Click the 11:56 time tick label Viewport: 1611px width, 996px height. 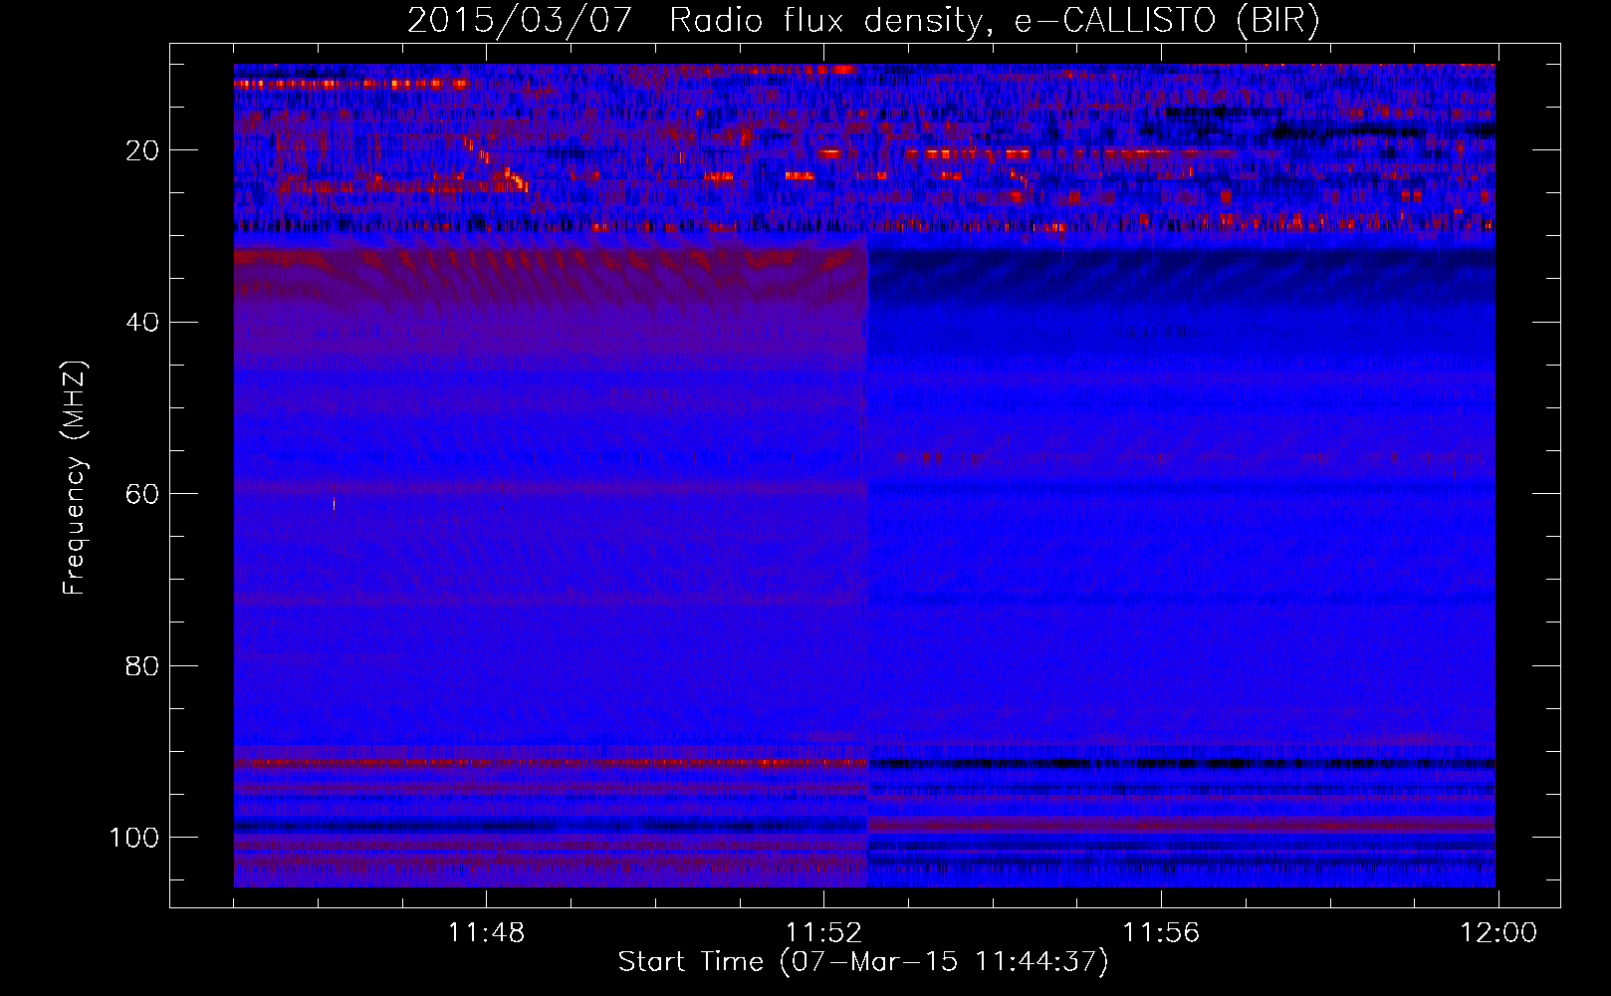[x=1161, y=933]
